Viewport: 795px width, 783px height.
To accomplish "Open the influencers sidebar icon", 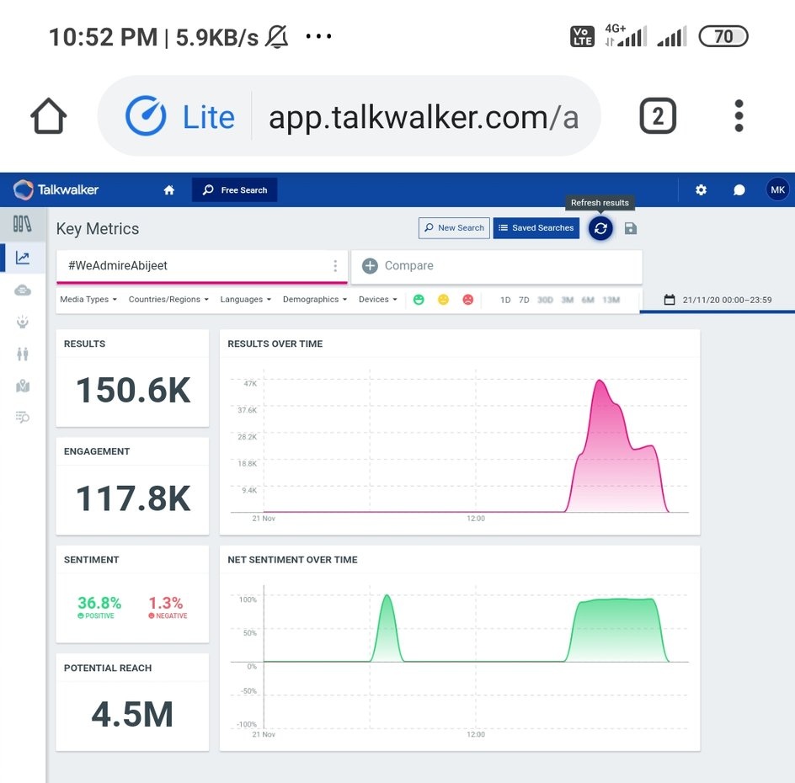I will (22, 322).
